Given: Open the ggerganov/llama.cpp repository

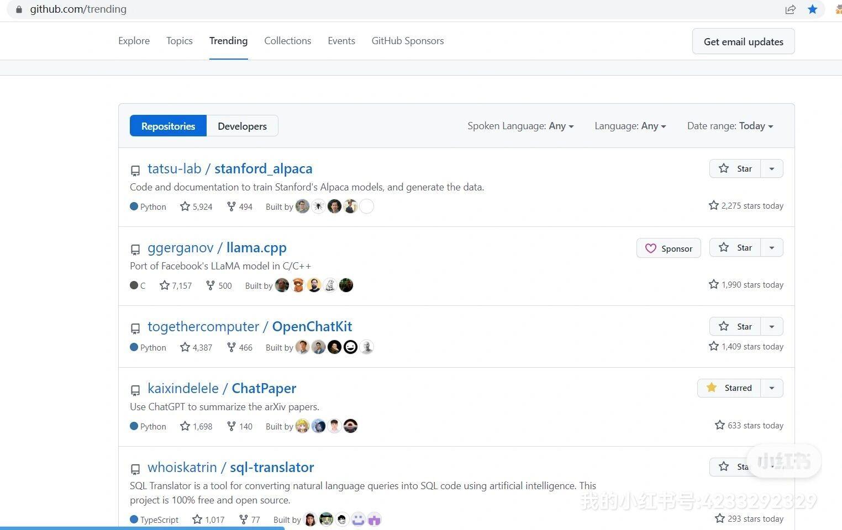Looking at the screenshot, I should (x=217, y=247).
